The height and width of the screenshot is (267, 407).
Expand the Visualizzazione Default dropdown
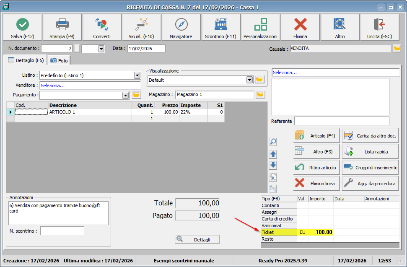pos(249,80)
